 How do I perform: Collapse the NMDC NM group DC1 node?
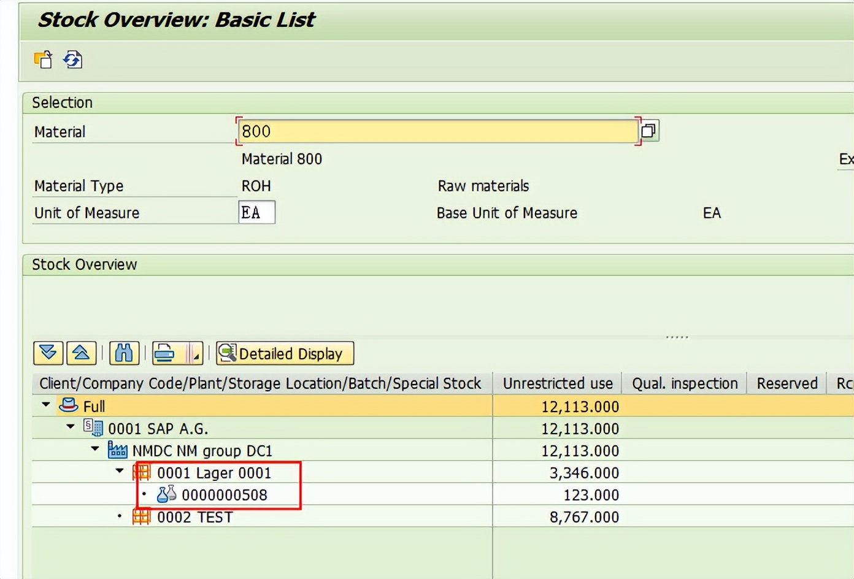coord(95,448)
